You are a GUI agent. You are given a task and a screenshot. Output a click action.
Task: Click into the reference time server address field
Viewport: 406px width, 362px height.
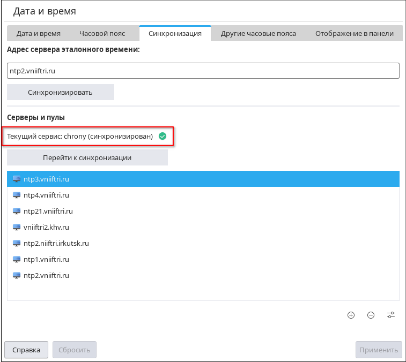(203, 71)
